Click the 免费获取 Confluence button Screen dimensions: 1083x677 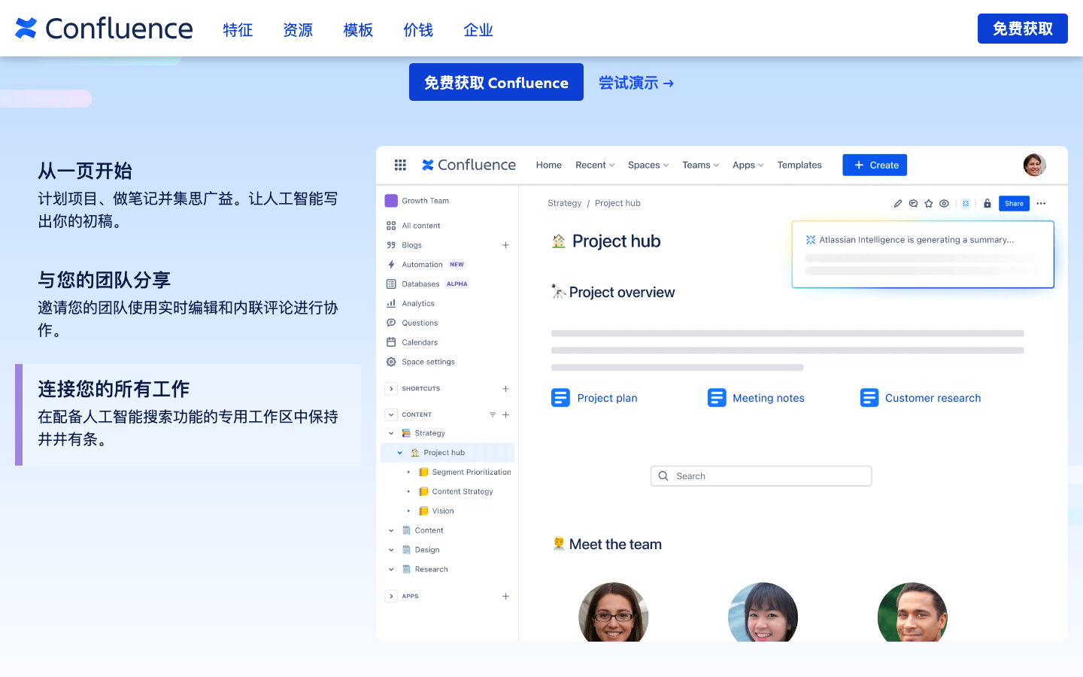tap(496, 83)
